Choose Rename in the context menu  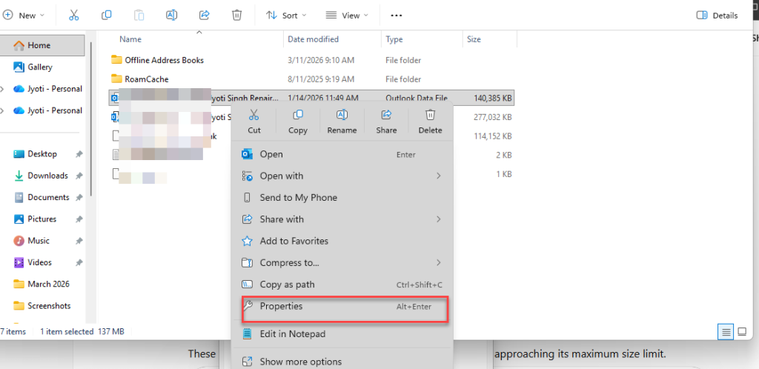pos(342,122)
